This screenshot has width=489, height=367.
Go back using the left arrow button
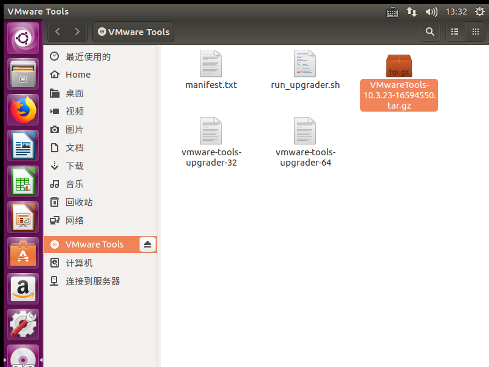tap(58, 32)
